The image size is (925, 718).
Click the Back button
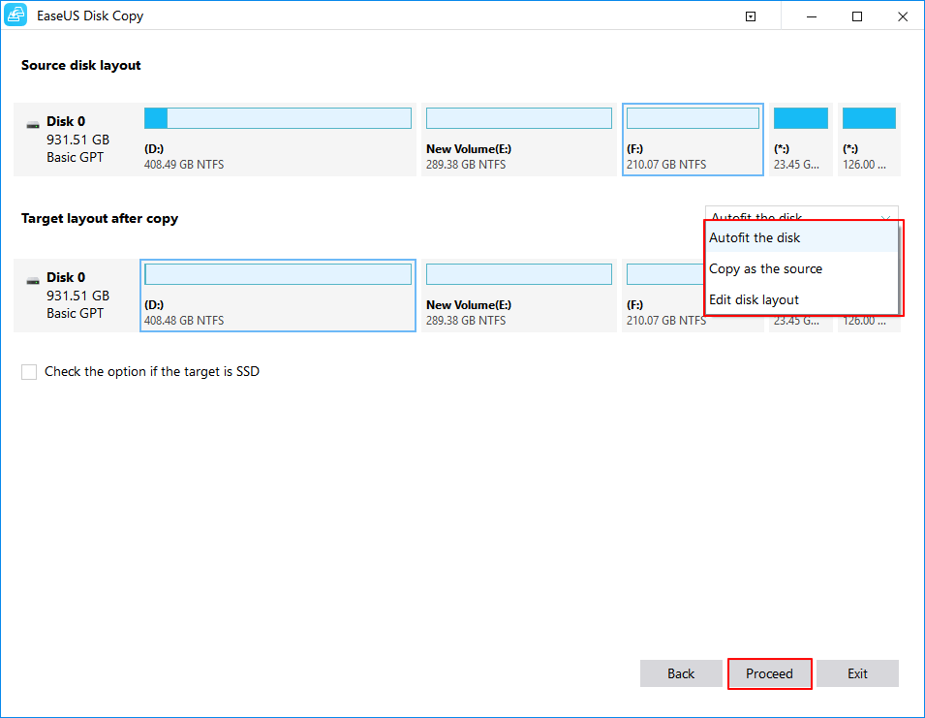point(681,672)
